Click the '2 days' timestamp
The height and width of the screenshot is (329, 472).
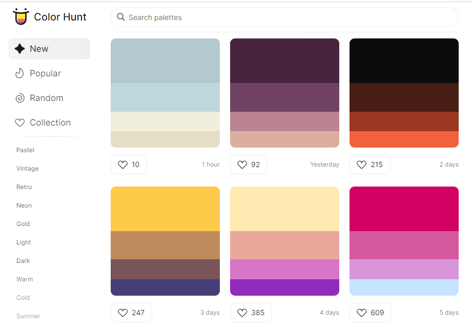point(449,164)
